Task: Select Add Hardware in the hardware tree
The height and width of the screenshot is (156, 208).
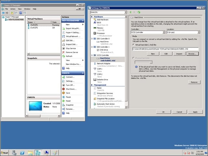Action: tap(103, 19)
